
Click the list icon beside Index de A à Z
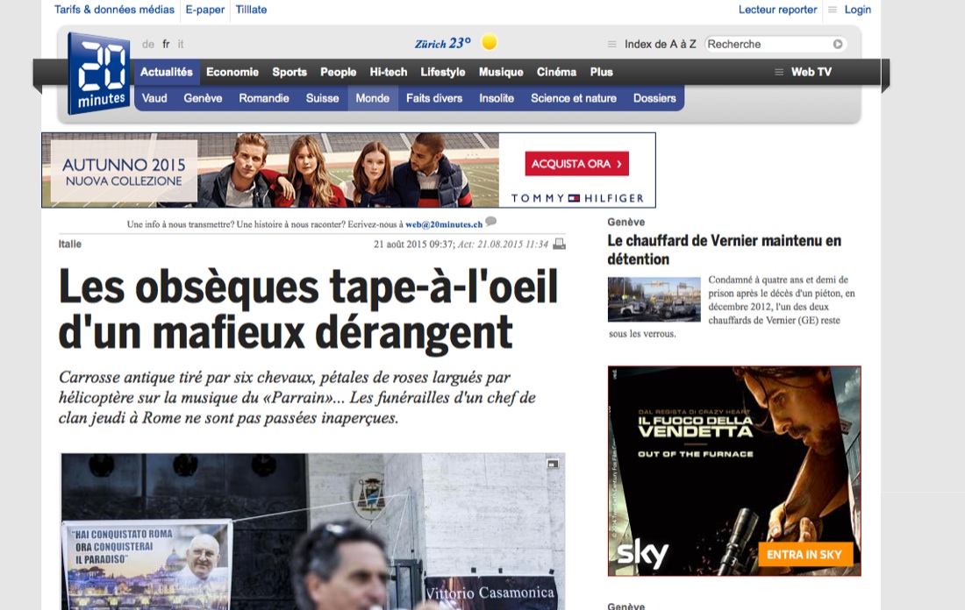[x=612, y=44]
